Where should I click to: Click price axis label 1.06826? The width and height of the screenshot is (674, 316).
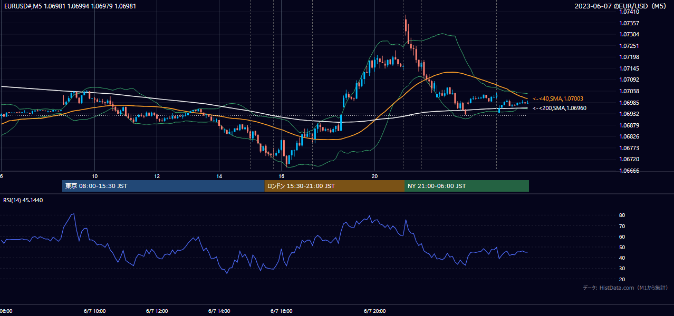pos(630,136)
